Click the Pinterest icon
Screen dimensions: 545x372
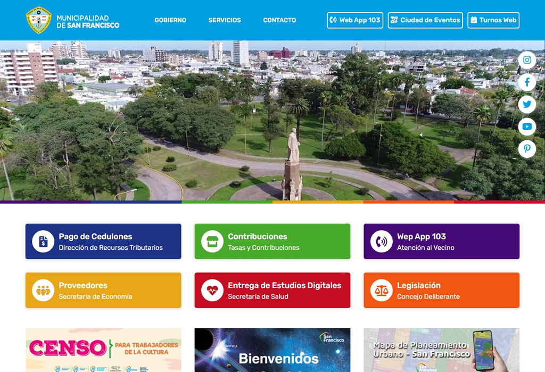(527, 149)
